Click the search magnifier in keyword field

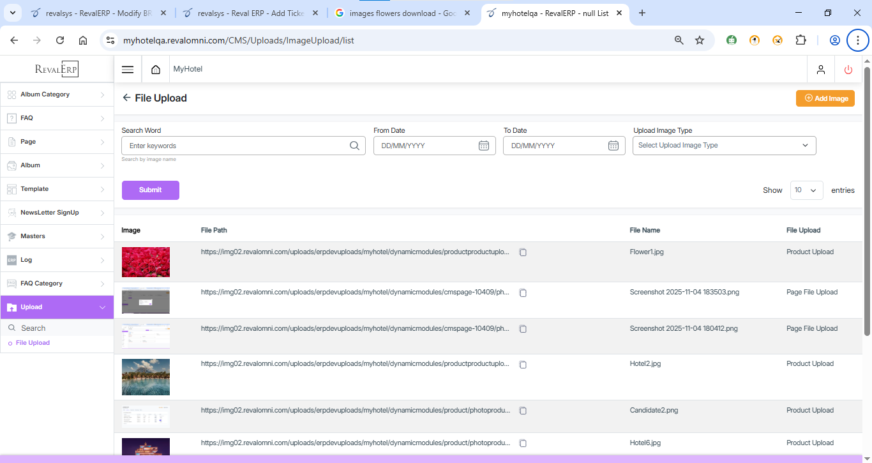354,146
